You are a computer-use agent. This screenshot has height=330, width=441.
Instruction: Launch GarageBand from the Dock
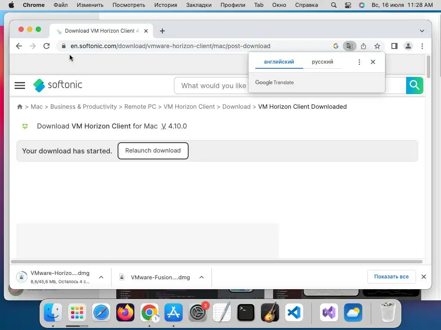click(270, 312)
